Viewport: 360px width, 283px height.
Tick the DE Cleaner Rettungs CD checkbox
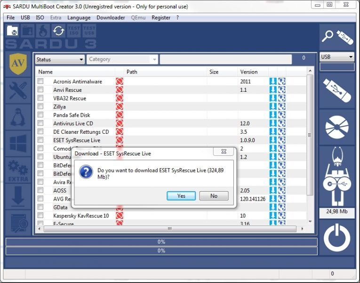tap(40, 131)
